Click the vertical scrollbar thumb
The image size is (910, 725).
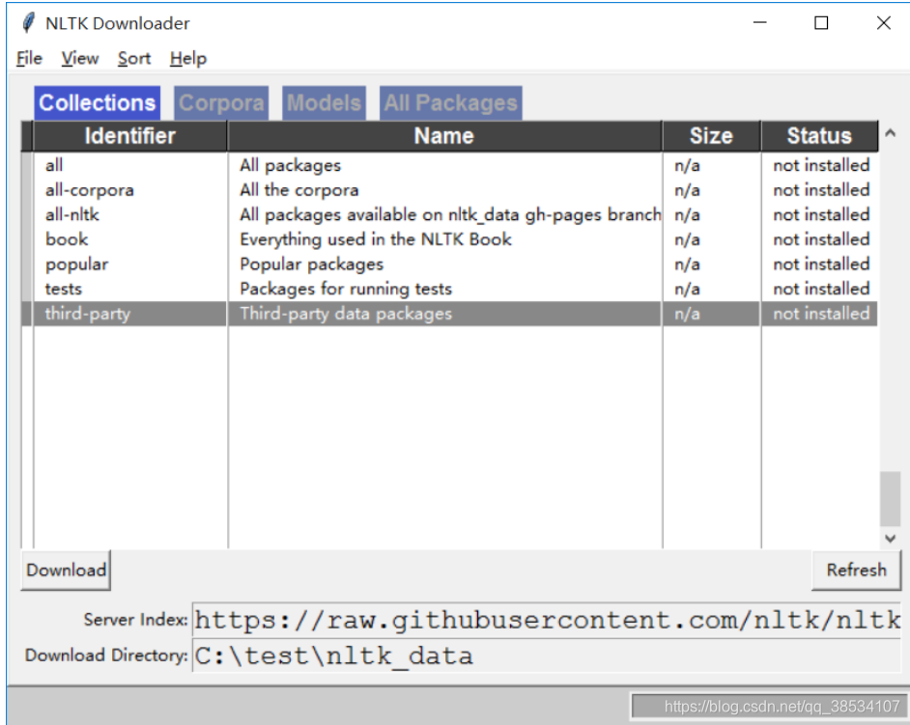[x=891, y=499]
